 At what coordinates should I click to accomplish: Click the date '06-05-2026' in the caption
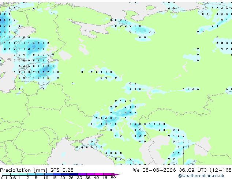click(x=159, y=170)
